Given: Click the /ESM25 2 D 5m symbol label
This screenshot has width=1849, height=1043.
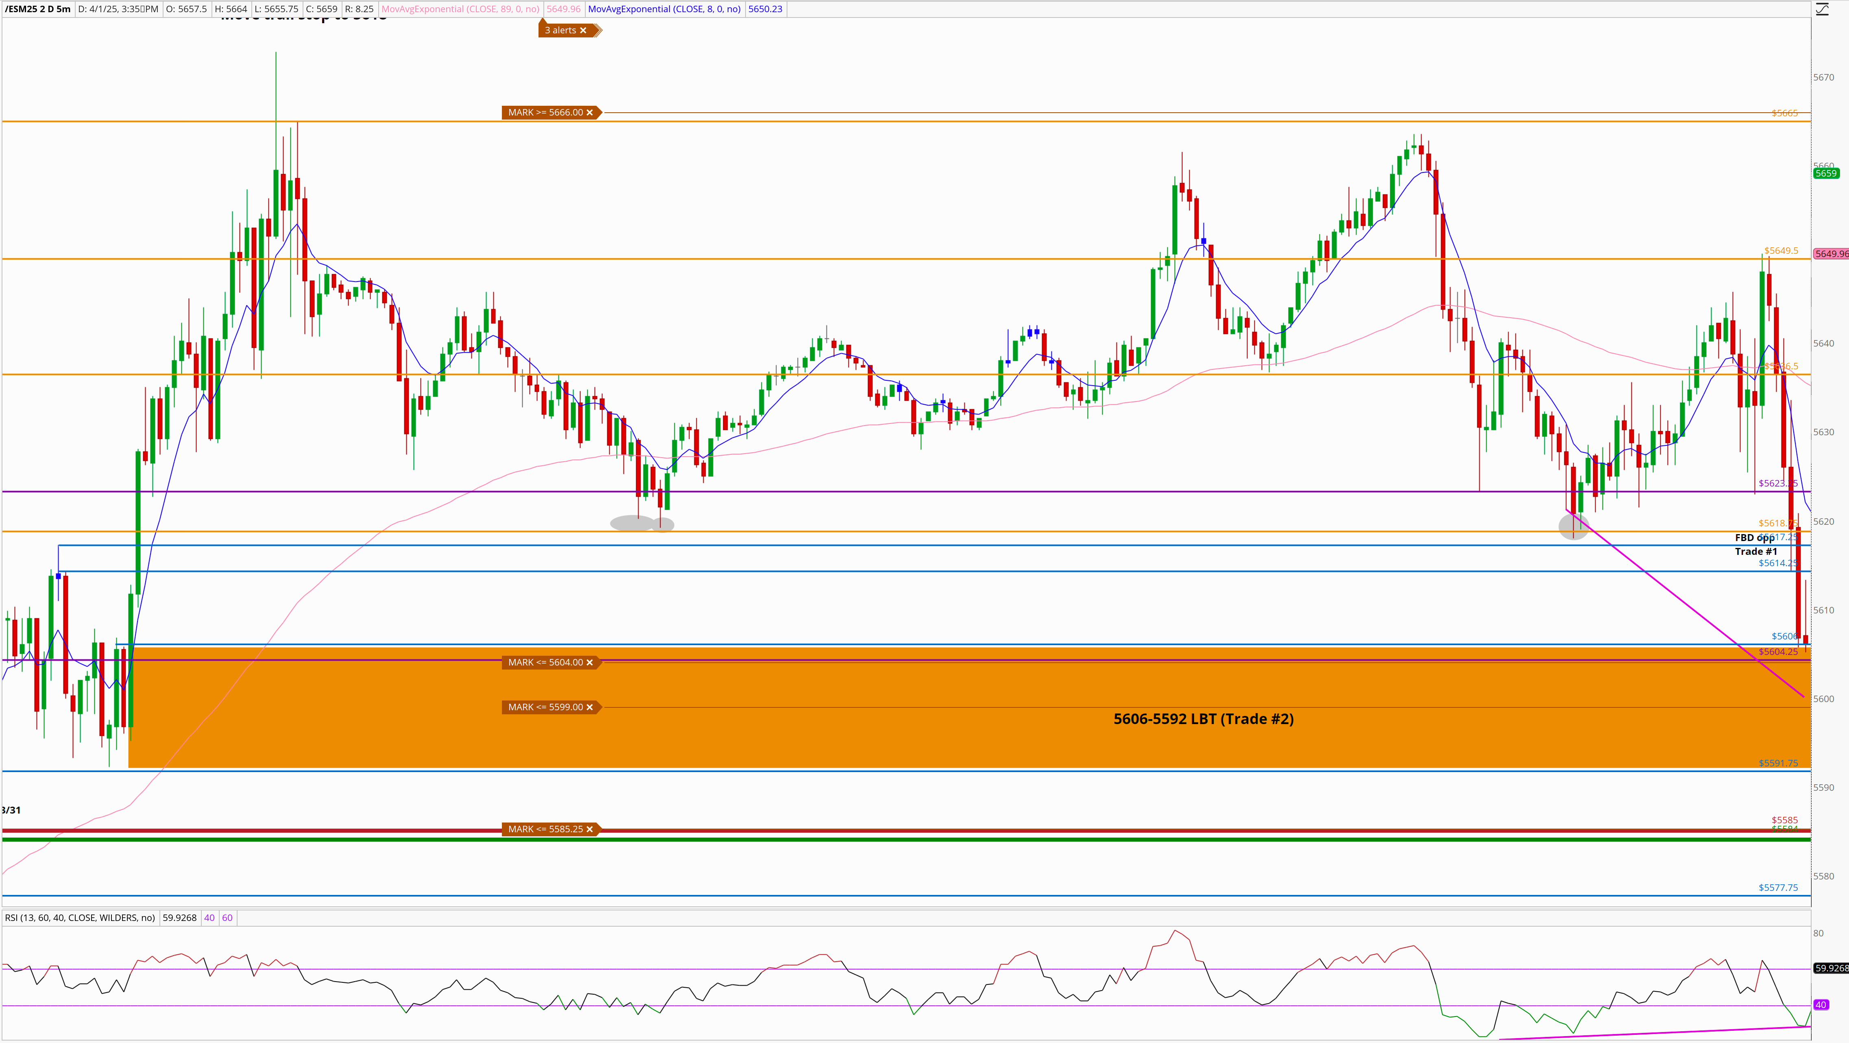Looking at the screenshot, I should click(x=38, y=9).
